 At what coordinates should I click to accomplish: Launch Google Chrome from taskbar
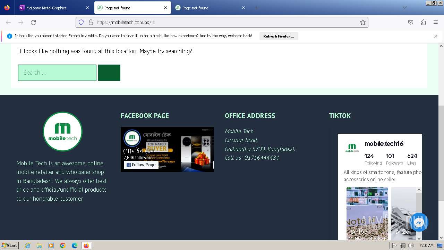click(x=63, y=245)
